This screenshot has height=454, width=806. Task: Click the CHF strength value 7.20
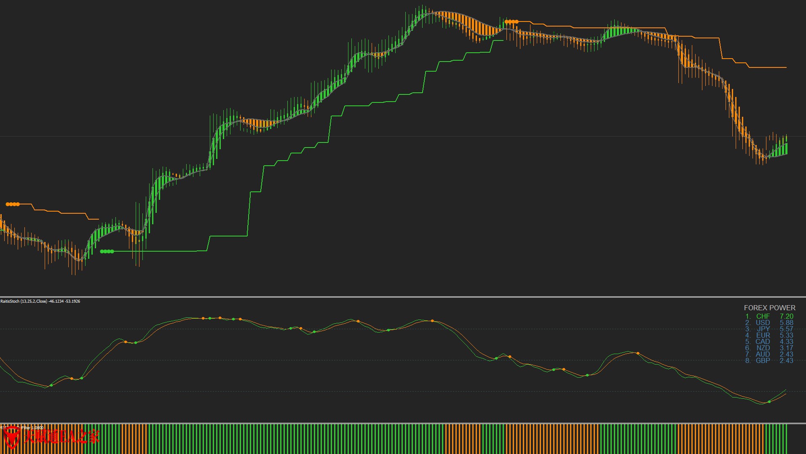786,316
